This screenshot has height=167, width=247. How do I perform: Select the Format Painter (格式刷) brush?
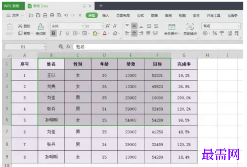point(40,29)
